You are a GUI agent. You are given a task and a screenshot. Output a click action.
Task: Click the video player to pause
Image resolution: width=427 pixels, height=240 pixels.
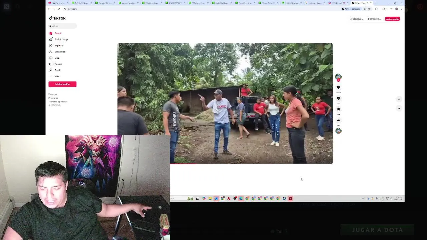point(225,103)
